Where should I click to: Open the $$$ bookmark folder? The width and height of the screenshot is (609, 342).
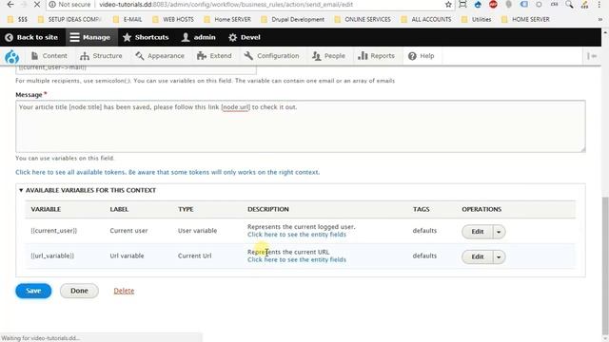coord(17,19)
